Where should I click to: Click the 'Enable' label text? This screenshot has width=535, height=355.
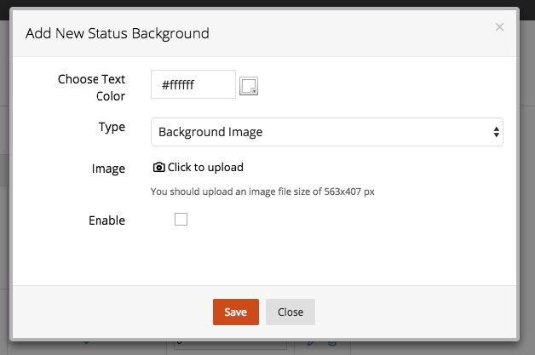click(x=106, y=220)
